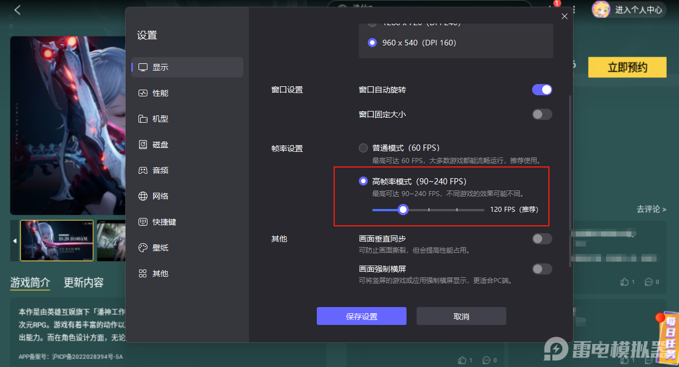Select 普通模式 (60 FPS) radio option
The width and height of the screenshot is (679, 367).
pyautogui.click(x=363, y=148)
